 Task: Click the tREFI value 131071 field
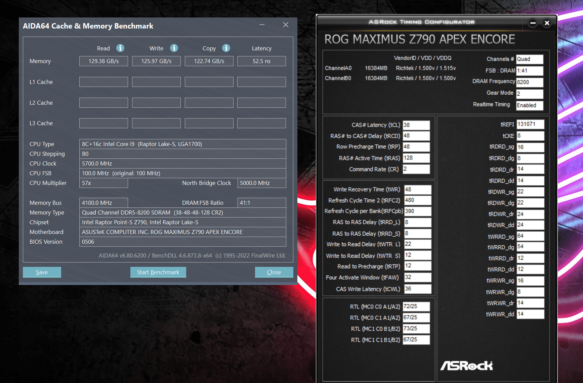coord(530,124)
